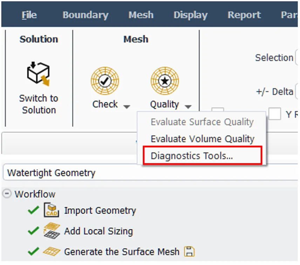Viewport: 300px width, 265px height.
Task: Toggle the checkbox left of Y R
Action: pyautogui.click(x=275, y=114)
